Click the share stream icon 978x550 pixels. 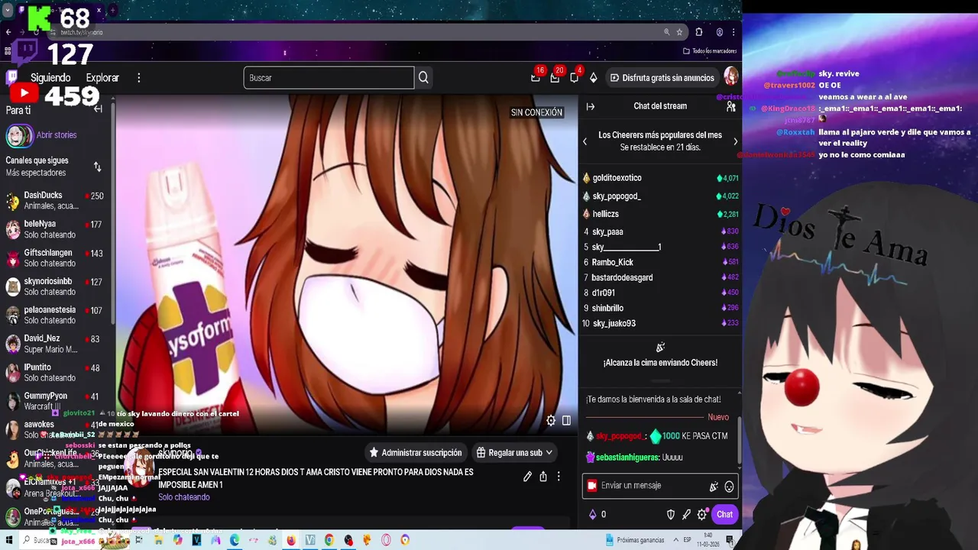(543, 477)
